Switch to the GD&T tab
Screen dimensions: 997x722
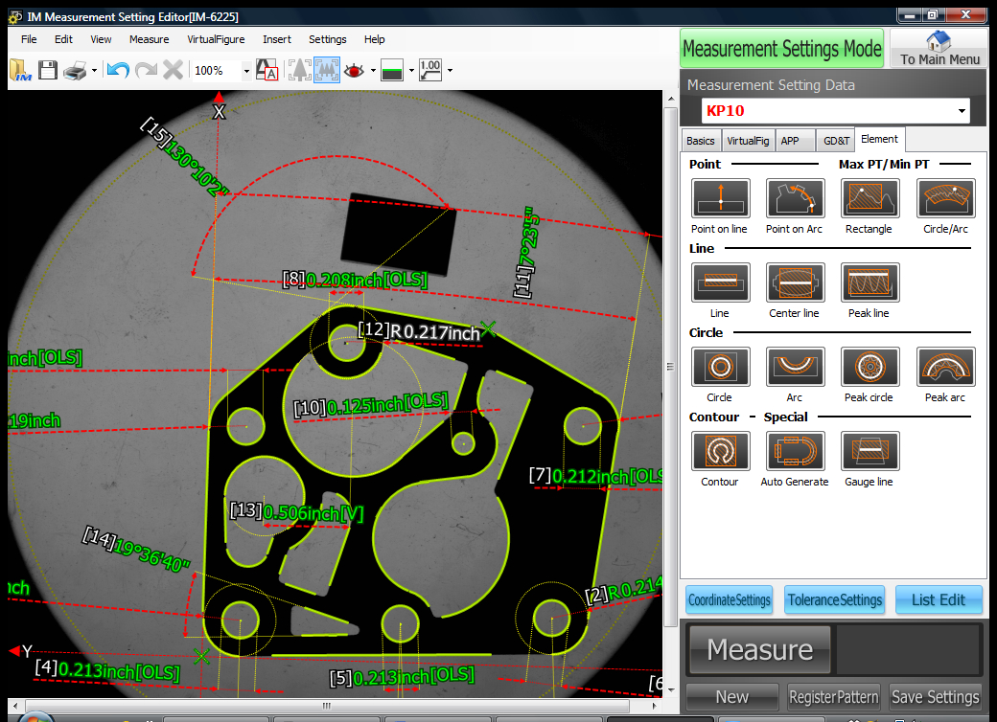click(836, 140)
